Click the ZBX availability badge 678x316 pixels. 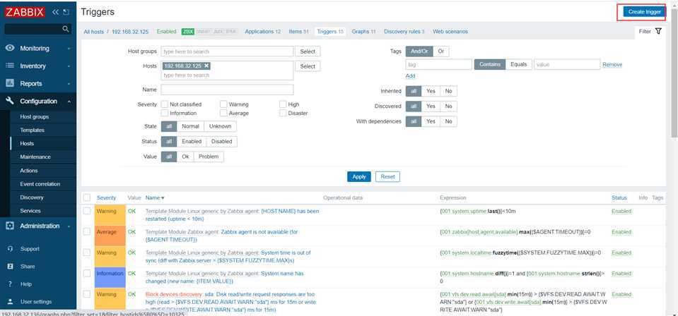click(x=187, y=32)
